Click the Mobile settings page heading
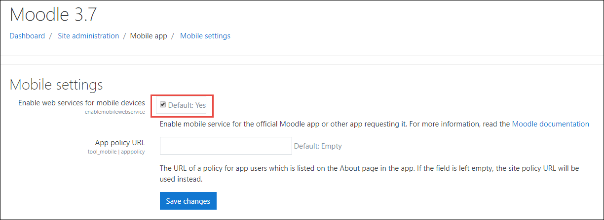 coord(56,85)
